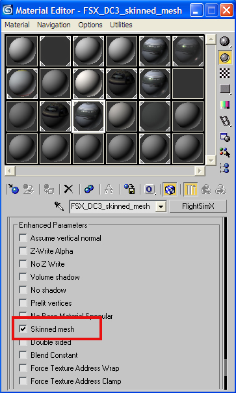
Task: Click Assign Material to Selection icon
Action: (x=49, y=189)
